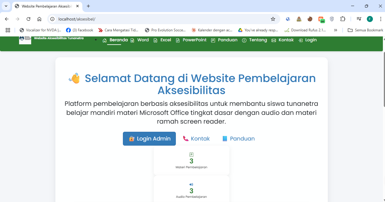Click the PowerPoint file icon in navbar
This screenshot has height=202, width=385.
[178, 40]
